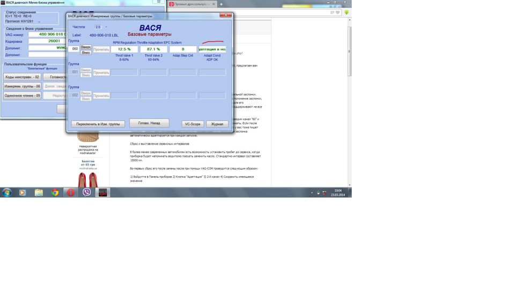Click the Частота value 2.5 field
515x295 pixels.
(x=98, y=27)
